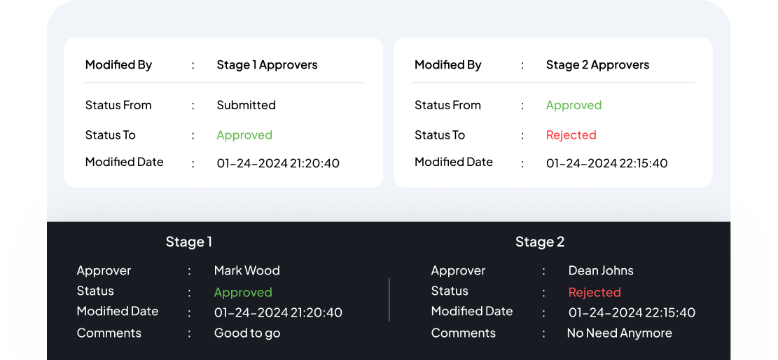Open approver name "Mark Wood"
Screen dimensions: 778x360
(246, 270)
